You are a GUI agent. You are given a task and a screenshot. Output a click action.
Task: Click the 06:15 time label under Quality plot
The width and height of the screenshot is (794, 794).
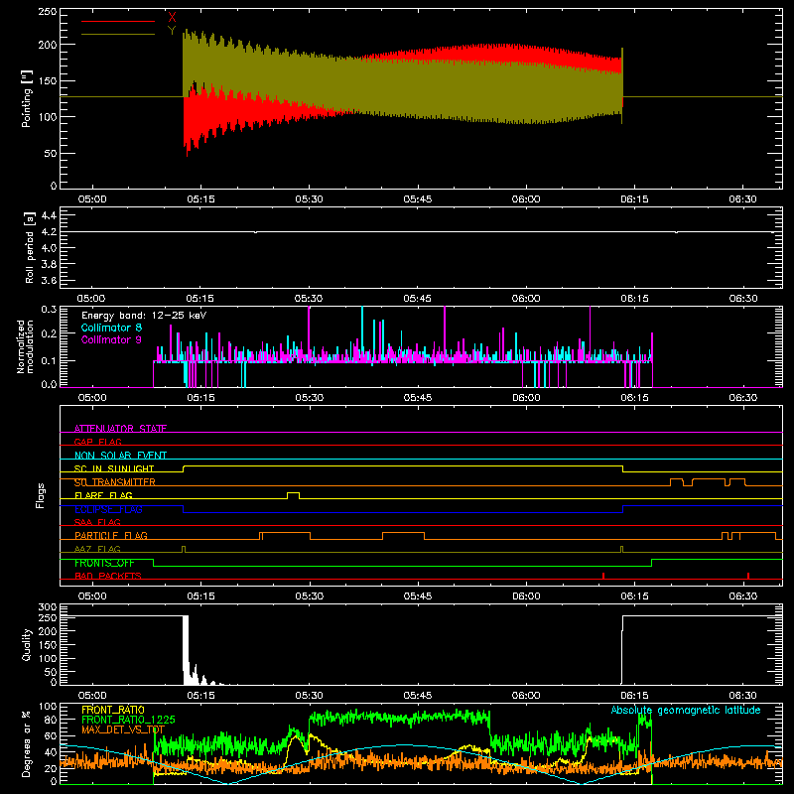634,696
